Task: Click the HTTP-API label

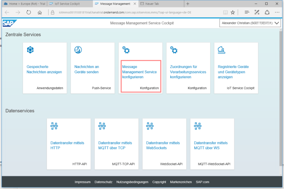Action: point(80,164)
